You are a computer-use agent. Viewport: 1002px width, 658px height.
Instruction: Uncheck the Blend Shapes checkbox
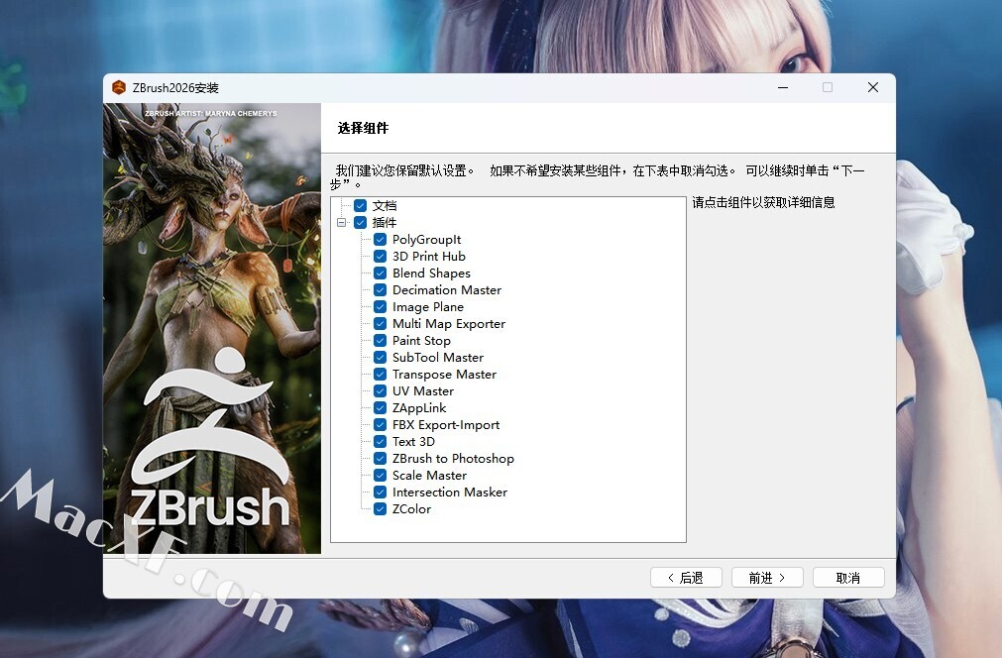pyautogui.click(x=381, y=273)
